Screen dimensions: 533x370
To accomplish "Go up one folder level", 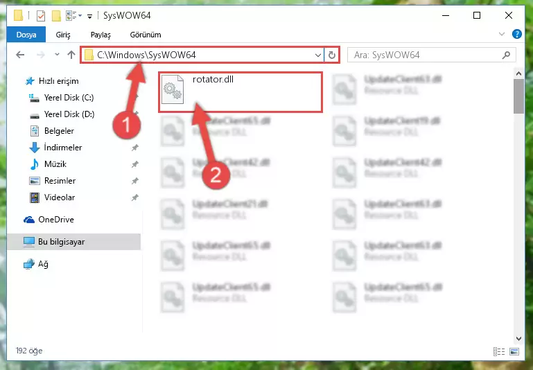I will click(x=71, y=55).
